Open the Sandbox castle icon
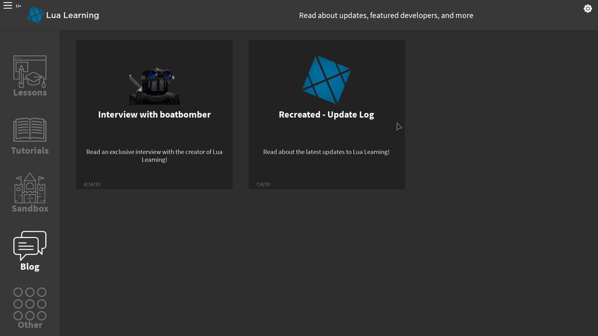 point(30,188)
